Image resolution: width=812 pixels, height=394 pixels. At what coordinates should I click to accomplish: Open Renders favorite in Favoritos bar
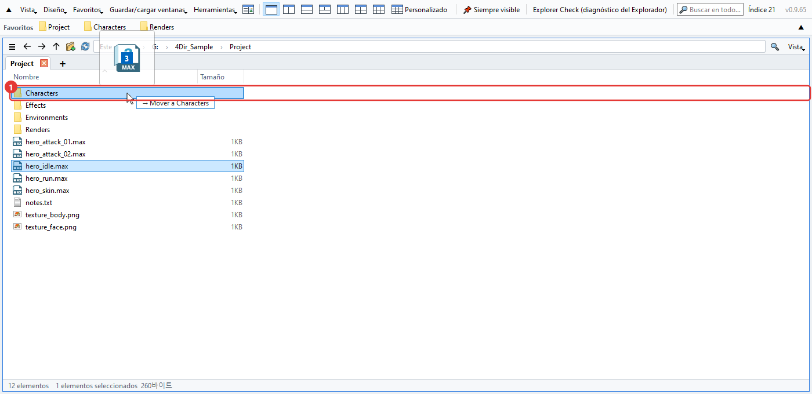pos(157,27)
